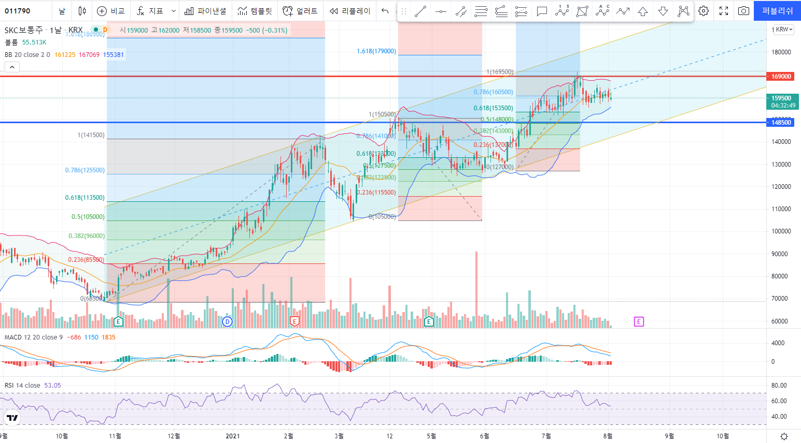Start bar 리플레이 replay mode
Image resolution: width=801 pixels, height=443 pixels.
tap(349, 11)
